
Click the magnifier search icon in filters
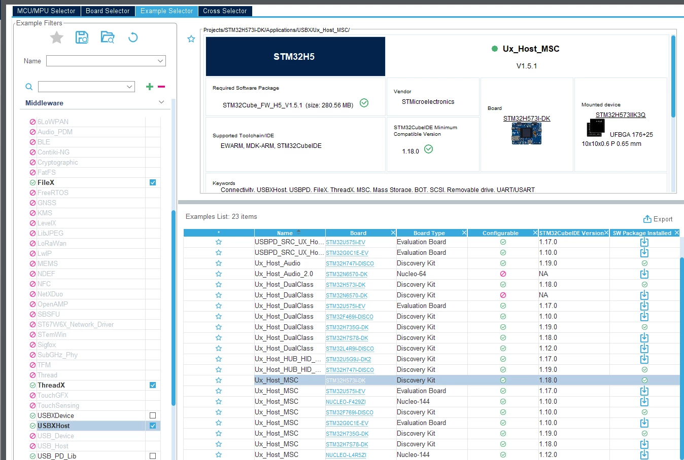coord(29,87)
